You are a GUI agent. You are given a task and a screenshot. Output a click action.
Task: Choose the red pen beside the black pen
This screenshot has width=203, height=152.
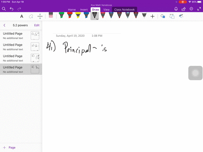(103, 15)
